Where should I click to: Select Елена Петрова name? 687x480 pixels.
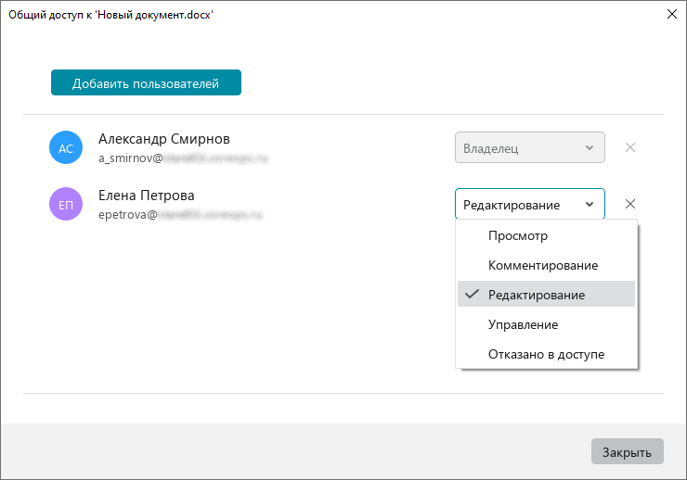click(147, 196)
